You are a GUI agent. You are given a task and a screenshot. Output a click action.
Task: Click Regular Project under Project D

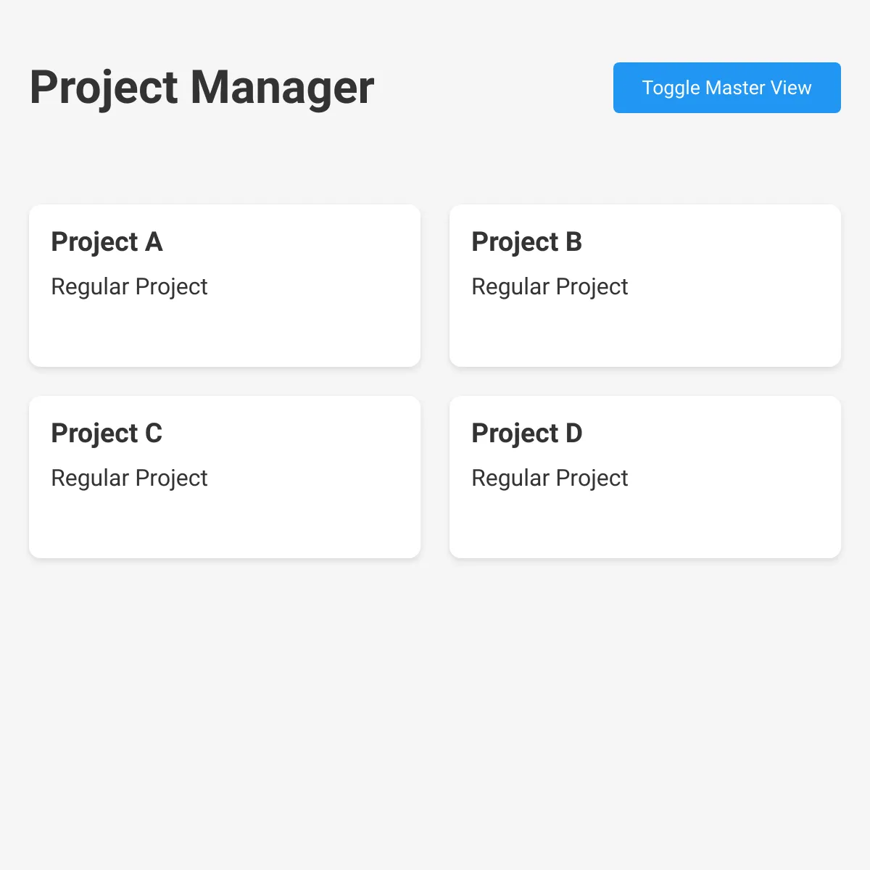[550, 478]
